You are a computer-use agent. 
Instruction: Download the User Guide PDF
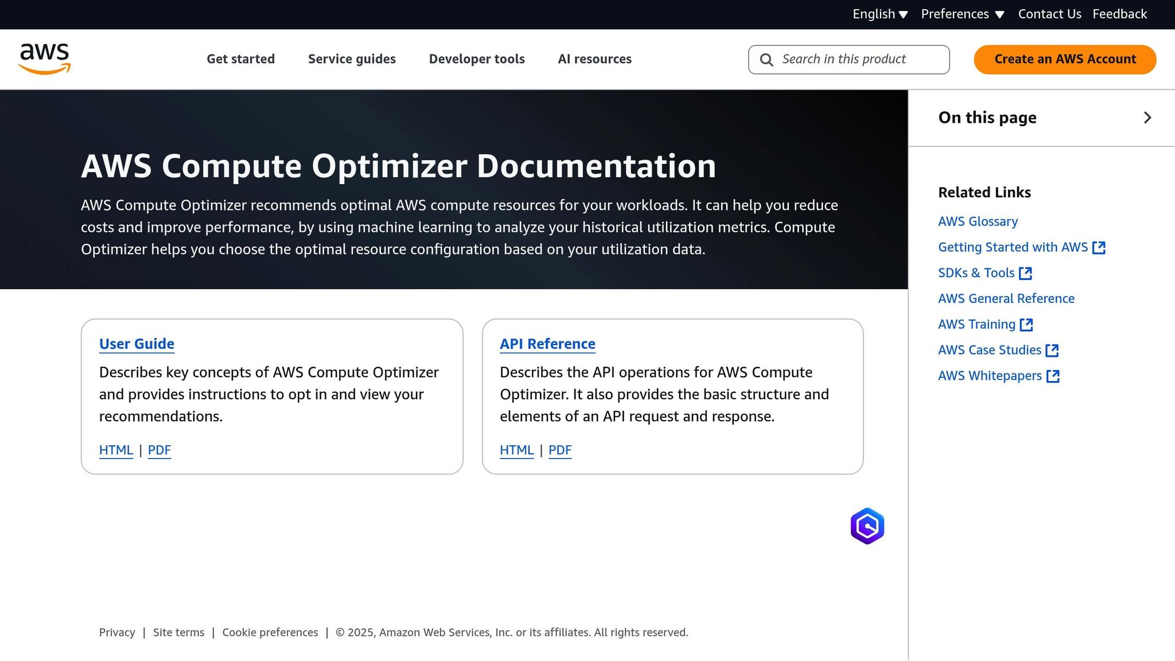click(x=159, y=450)
